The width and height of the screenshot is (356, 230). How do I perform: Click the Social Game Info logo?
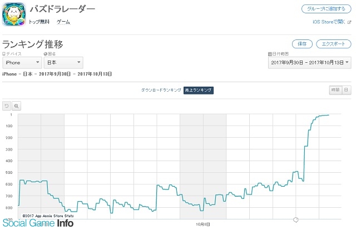tap(38, 223)
